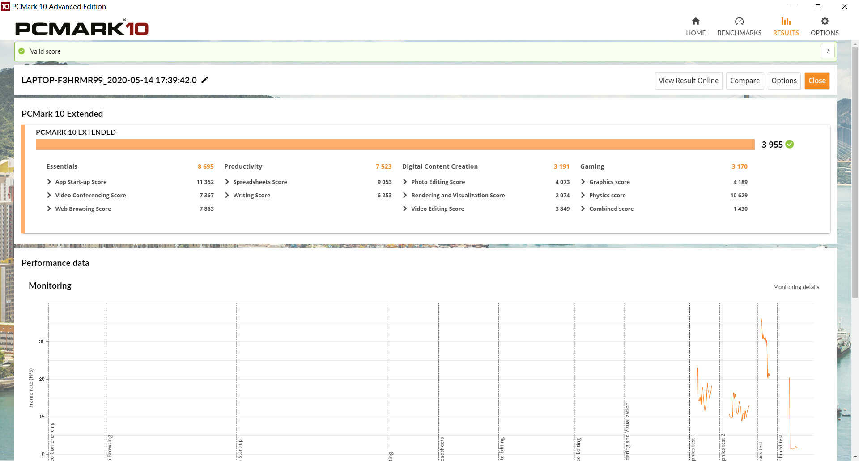Click the vertical scrollbar thumb
This screenshot has width=859, height=461.
[855, 172]
